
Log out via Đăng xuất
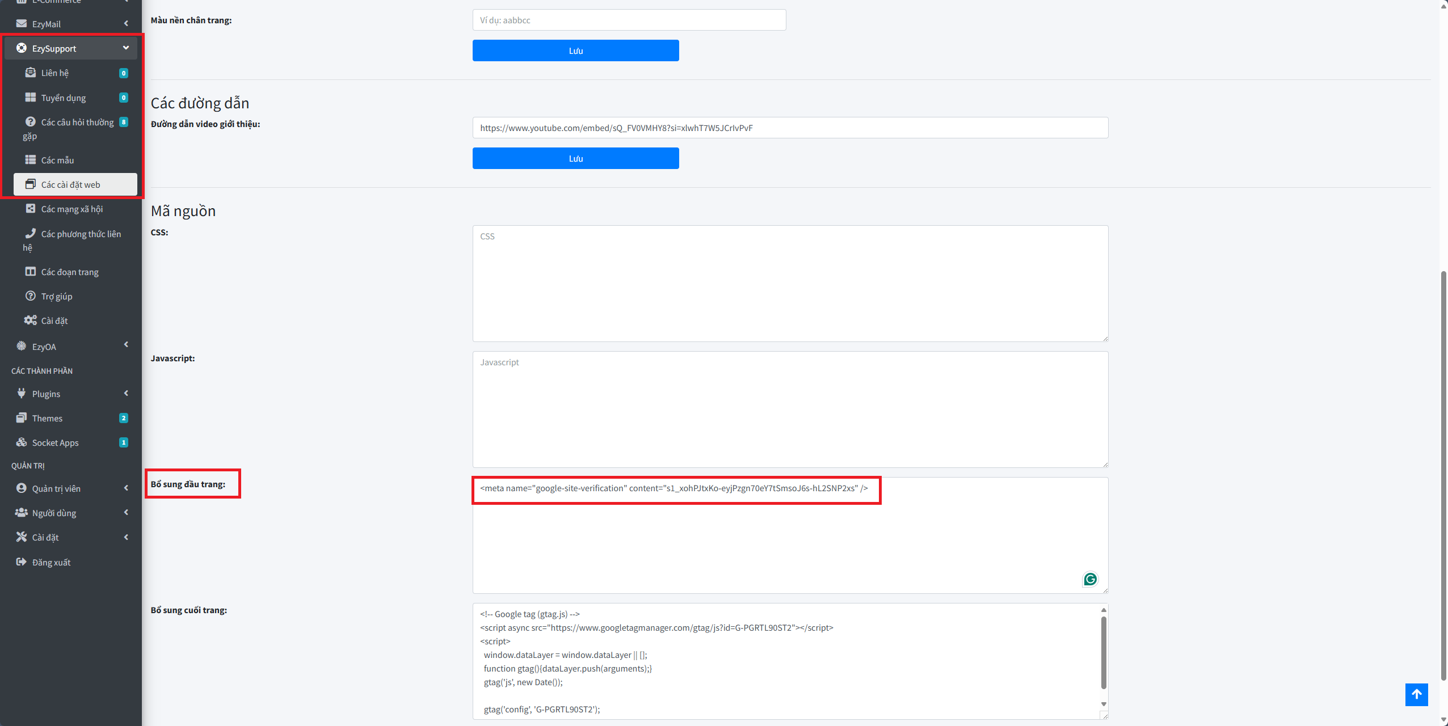71,562
